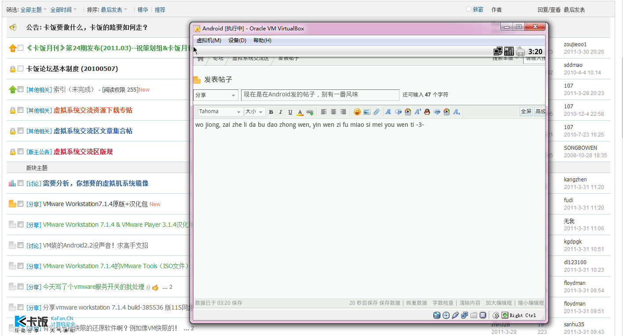
Task: Open author kangzhen's profile
Action: (x=575, y=180)
